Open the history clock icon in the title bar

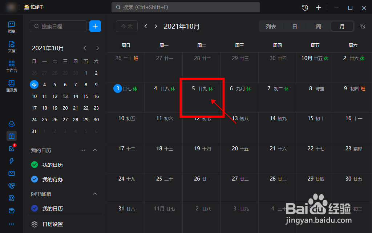pos(305,8)
